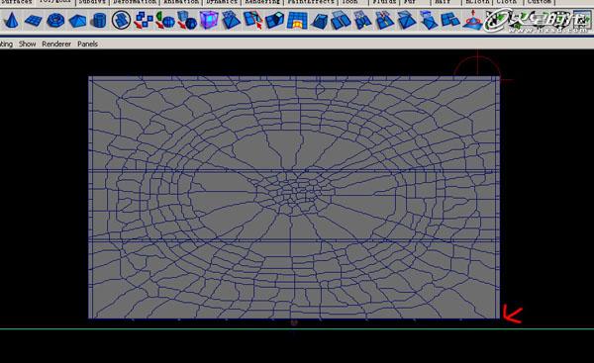Switch to the Custom shelf tab
The height and width of the screenshot is (363, 594).
tap(540, 2)
